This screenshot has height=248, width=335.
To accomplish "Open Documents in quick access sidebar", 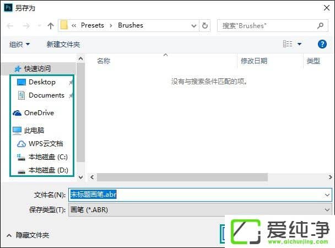I will pos(46,95).
